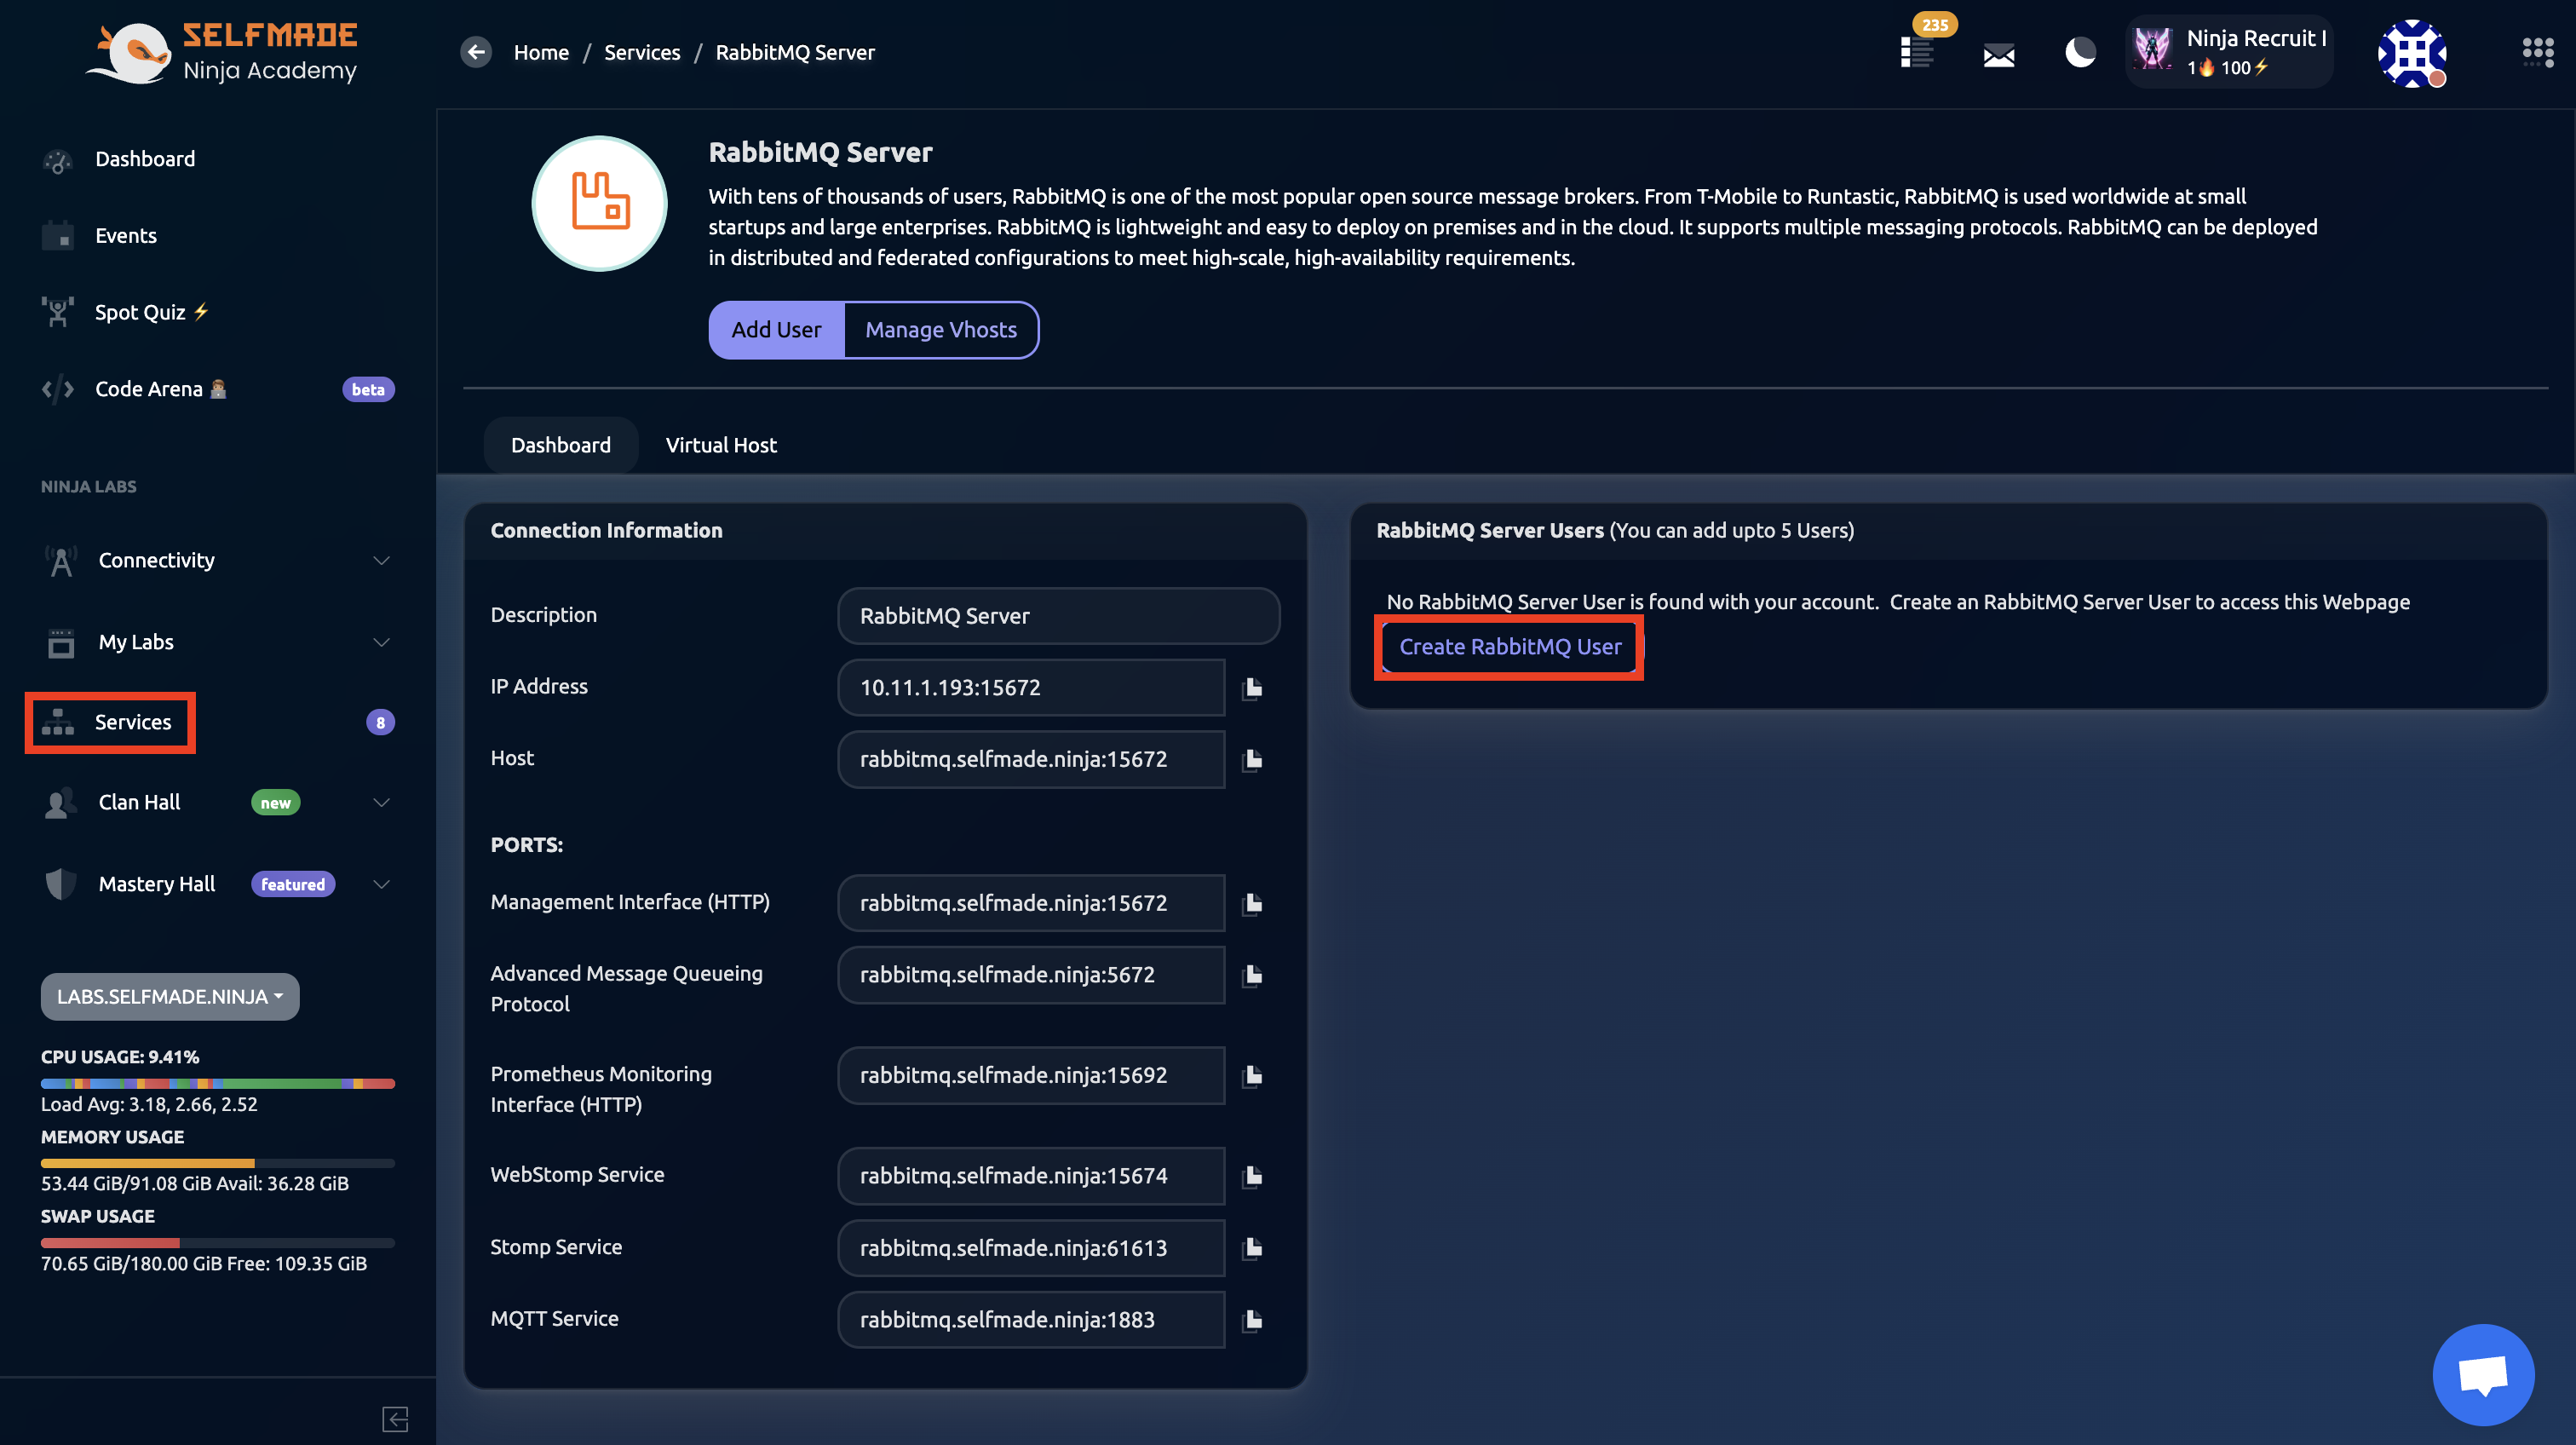Click the IP Address field 10.11.1.193:15672
Viewport: 2576px width, 1445px height.
pyautogui.click(x=1031, y=688)
